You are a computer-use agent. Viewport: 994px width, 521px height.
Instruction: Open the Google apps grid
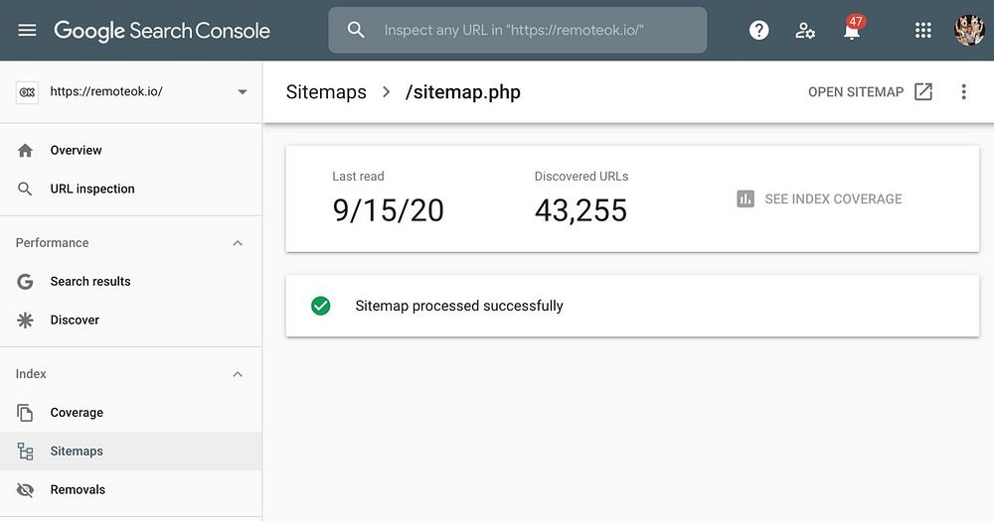tap(923, 31)
